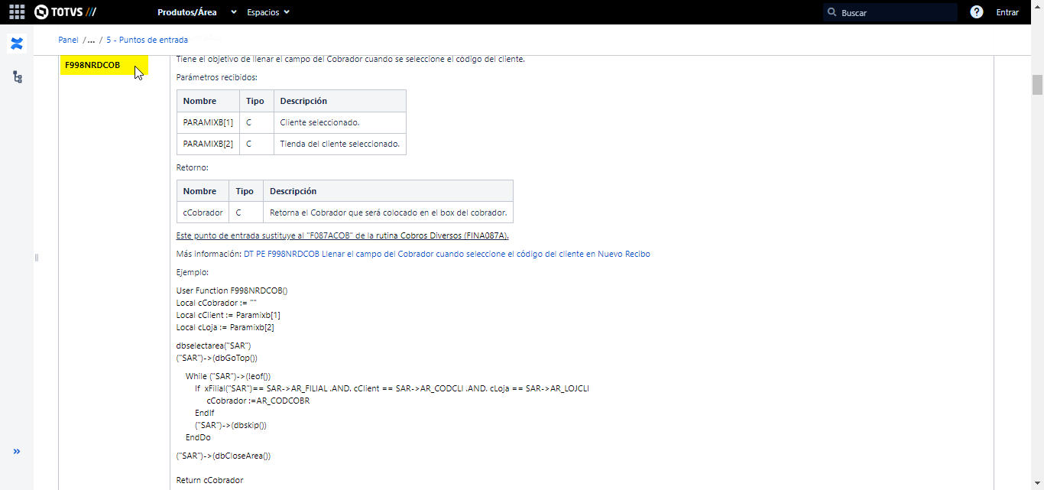Viewport: 1044px width, 490px height.
Task: Click the Parámetros recibidos: label
Action: click(217, 77)
